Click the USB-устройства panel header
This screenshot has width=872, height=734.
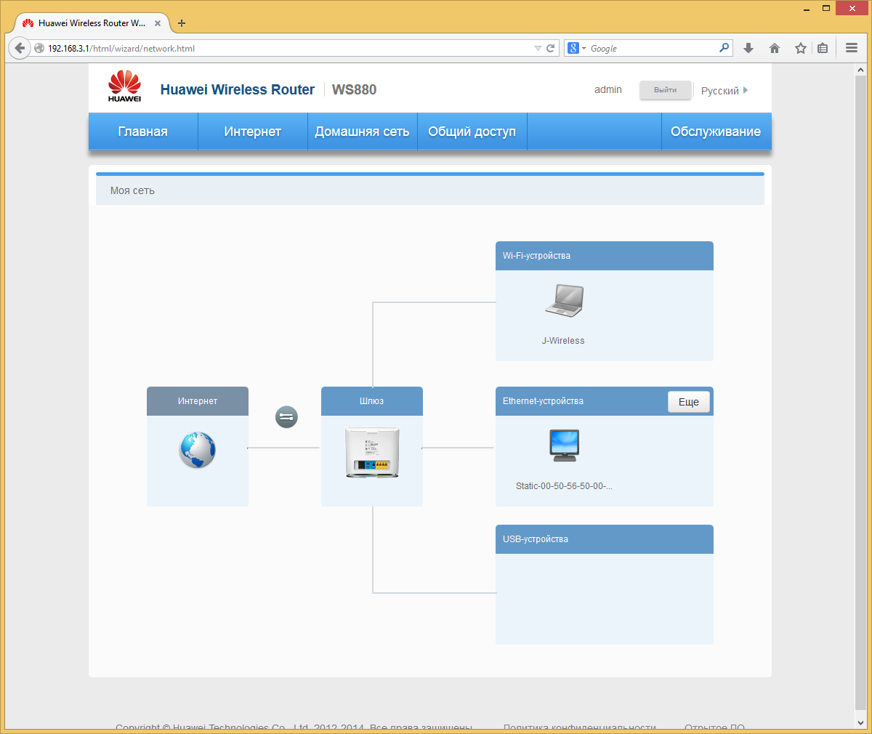click(x=605, y=539)
